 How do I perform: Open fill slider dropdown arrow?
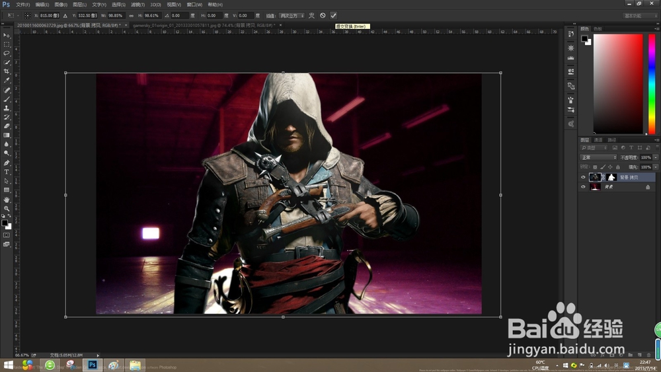pos(656,167)
